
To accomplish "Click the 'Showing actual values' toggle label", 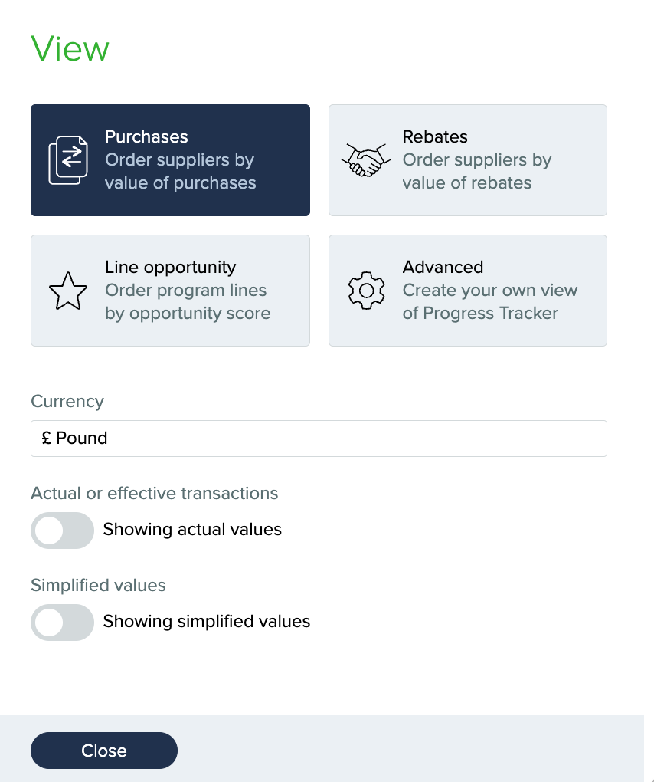I will click(x=192, y=530).
